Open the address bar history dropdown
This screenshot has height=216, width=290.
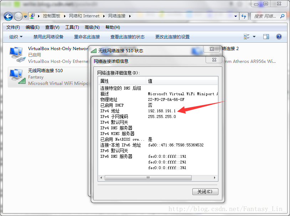pyautogui.click(x=235, y=16)
